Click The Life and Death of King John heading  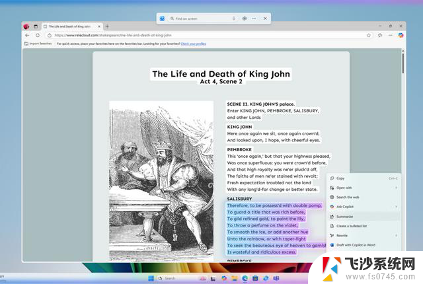pyautogui.click(x=221, y=73)
